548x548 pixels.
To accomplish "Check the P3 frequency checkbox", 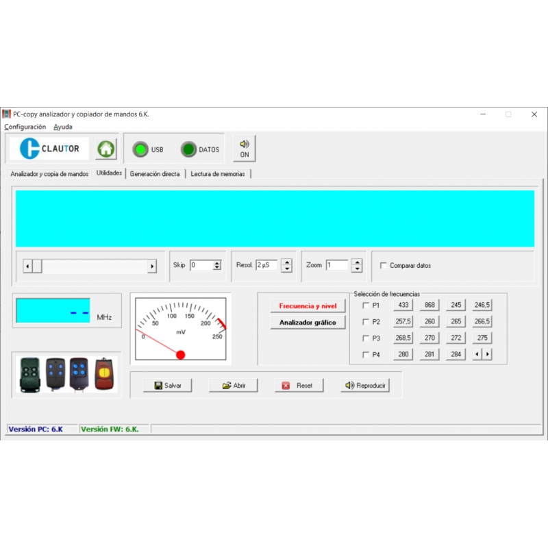I will (x=366, y=338).
